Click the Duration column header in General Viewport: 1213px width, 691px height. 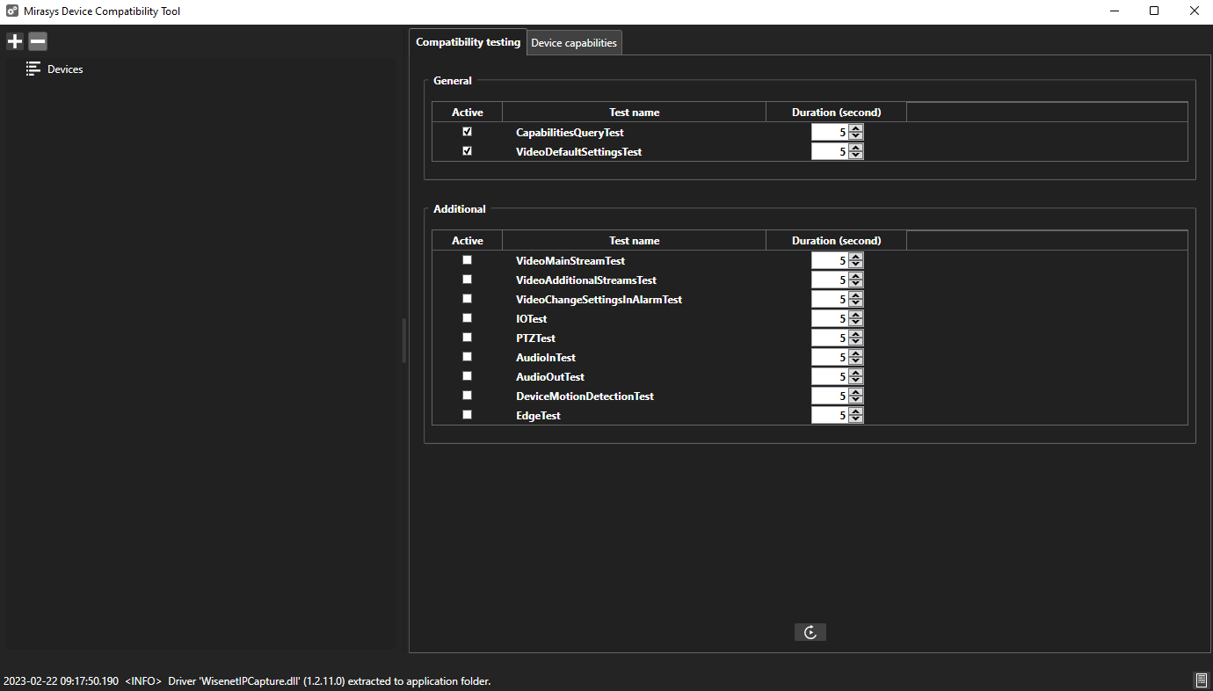(836, 113)
